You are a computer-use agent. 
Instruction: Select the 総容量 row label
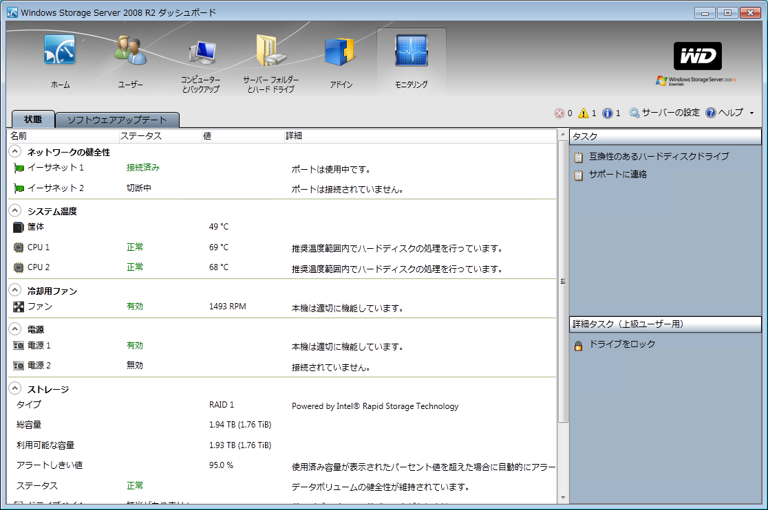29,425
